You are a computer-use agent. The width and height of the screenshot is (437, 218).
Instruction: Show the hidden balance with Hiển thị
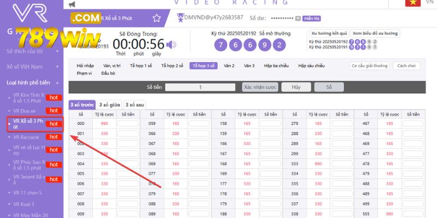(312, 19)
